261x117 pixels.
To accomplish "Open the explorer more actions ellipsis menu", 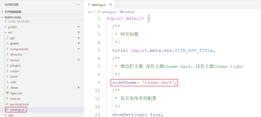I will click(78, 5).
